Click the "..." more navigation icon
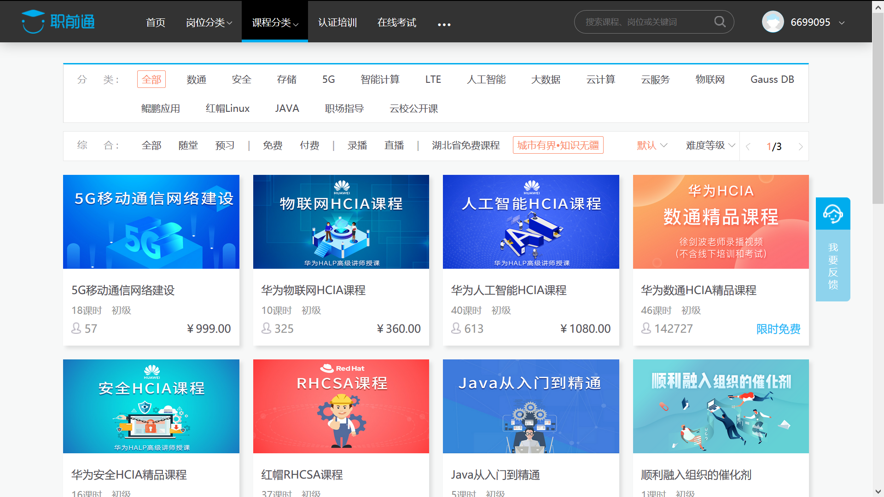This screenshot has height=497, width=884. point(443,24)
